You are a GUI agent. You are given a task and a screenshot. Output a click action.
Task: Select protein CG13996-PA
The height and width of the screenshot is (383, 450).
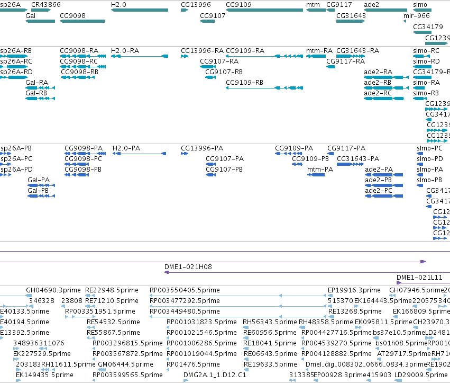[185, 154]
